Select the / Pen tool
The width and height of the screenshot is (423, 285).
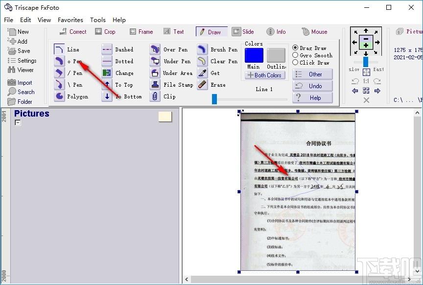59,73
